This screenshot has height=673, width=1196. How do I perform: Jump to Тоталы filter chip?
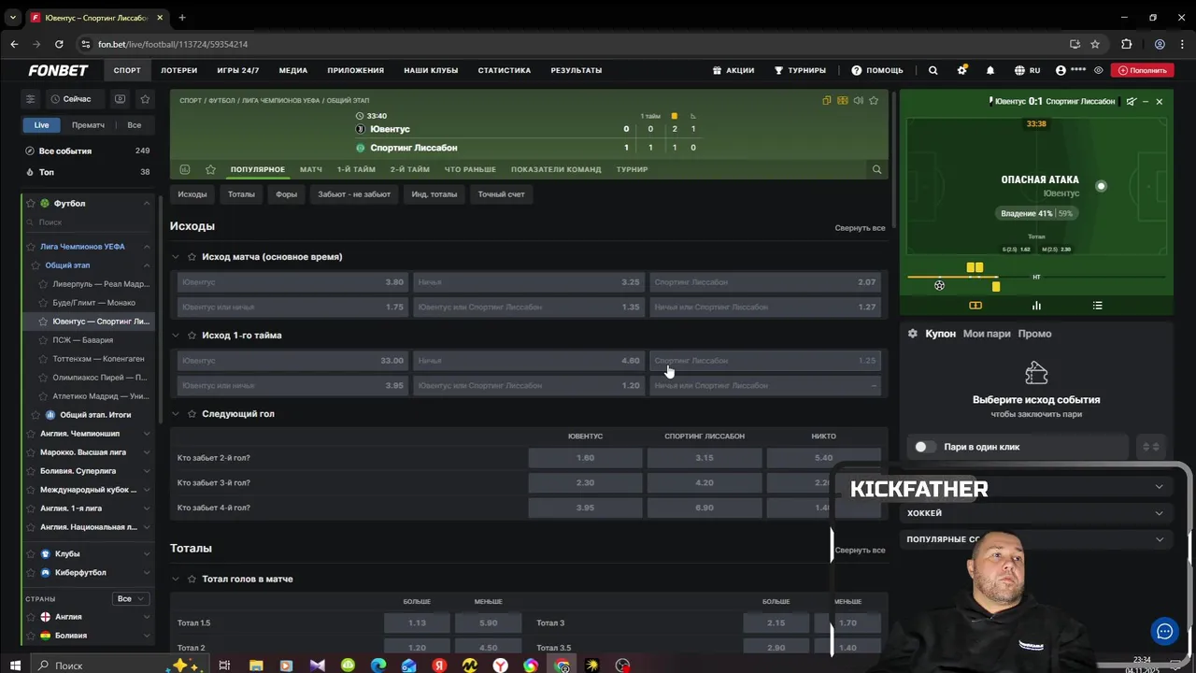tap(241, 194)
